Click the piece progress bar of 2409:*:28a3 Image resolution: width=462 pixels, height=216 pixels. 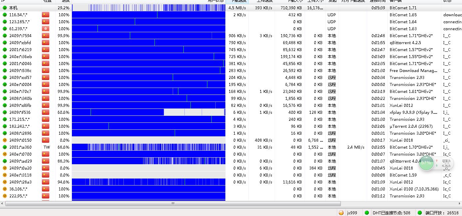148,182
